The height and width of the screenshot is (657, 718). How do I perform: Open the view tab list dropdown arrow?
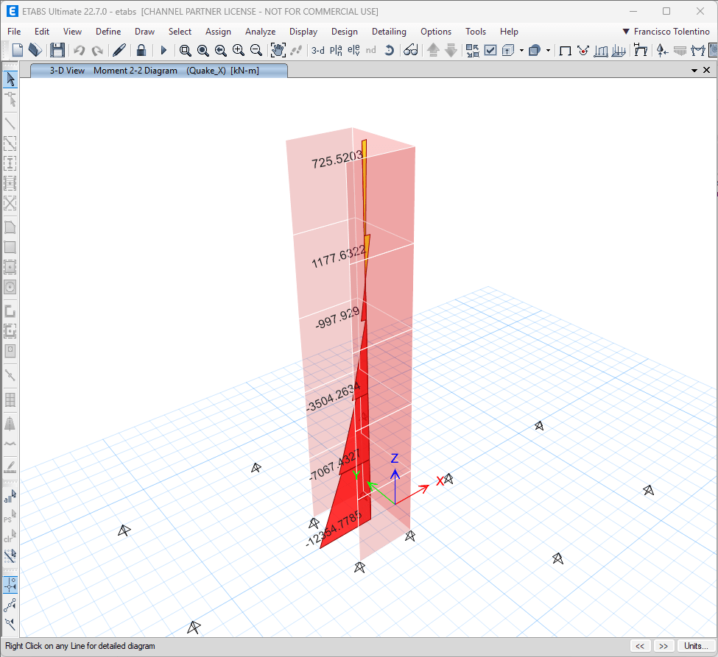tap(694, 71)
